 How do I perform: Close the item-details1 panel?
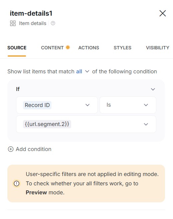[163, 13]
